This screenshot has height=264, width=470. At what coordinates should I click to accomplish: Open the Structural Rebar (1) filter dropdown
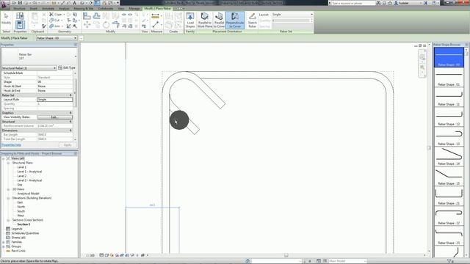29,68
